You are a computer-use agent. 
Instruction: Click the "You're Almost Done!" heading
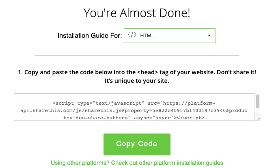pos(137,13)
